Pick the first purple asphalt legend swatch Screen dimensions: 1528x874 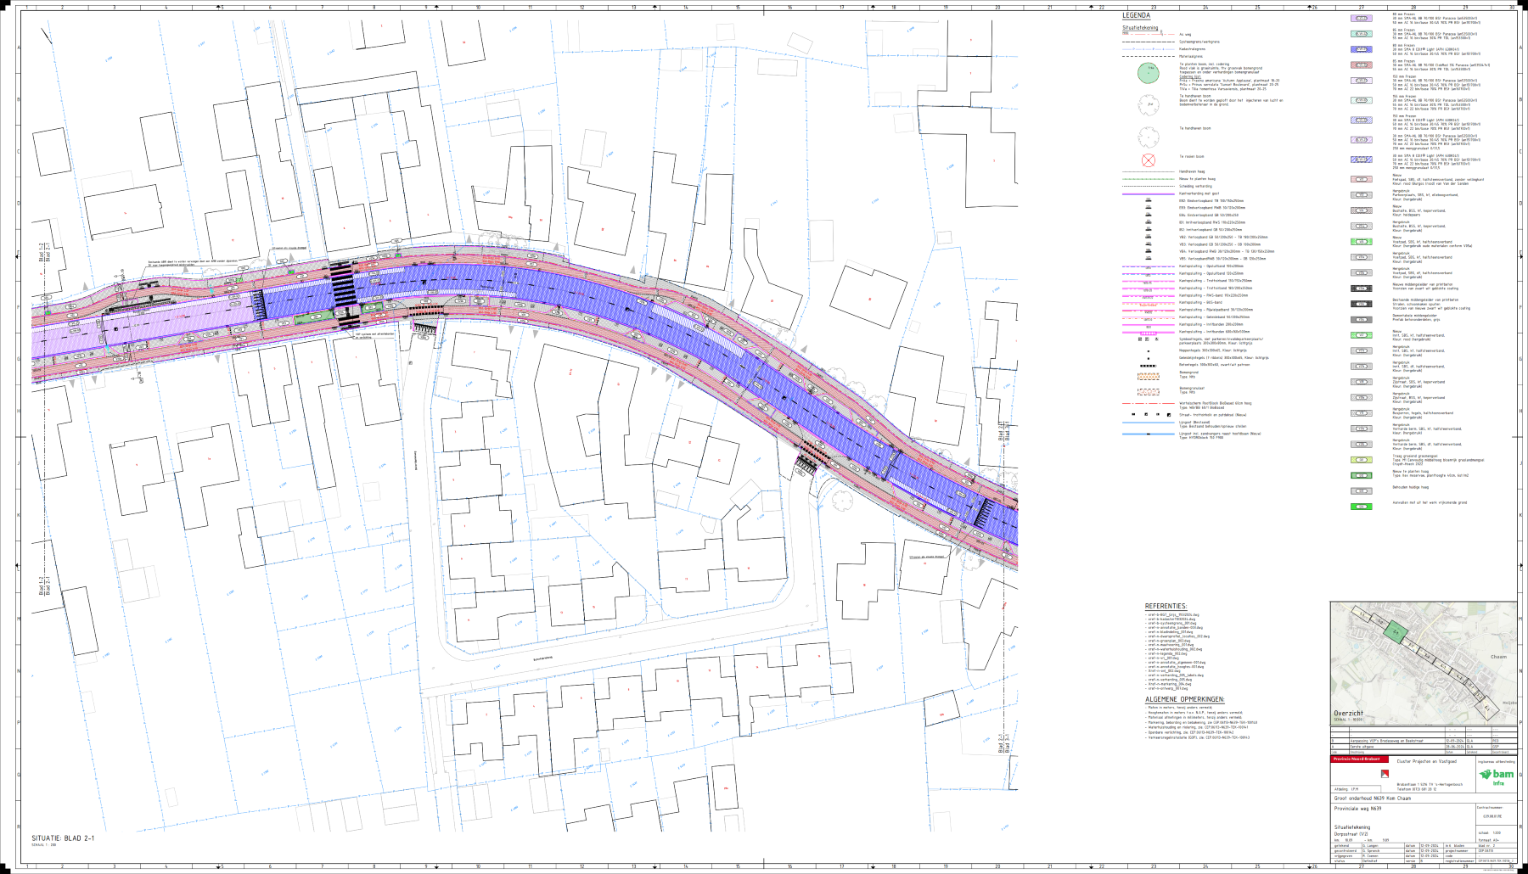tap(1361, 18)
